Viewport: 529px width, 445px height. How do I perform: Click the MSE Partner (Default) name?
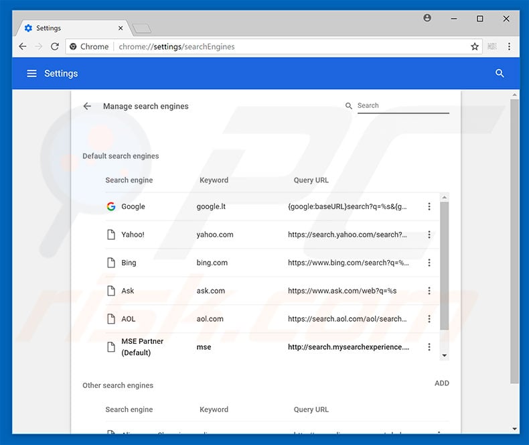click(142, 346)
